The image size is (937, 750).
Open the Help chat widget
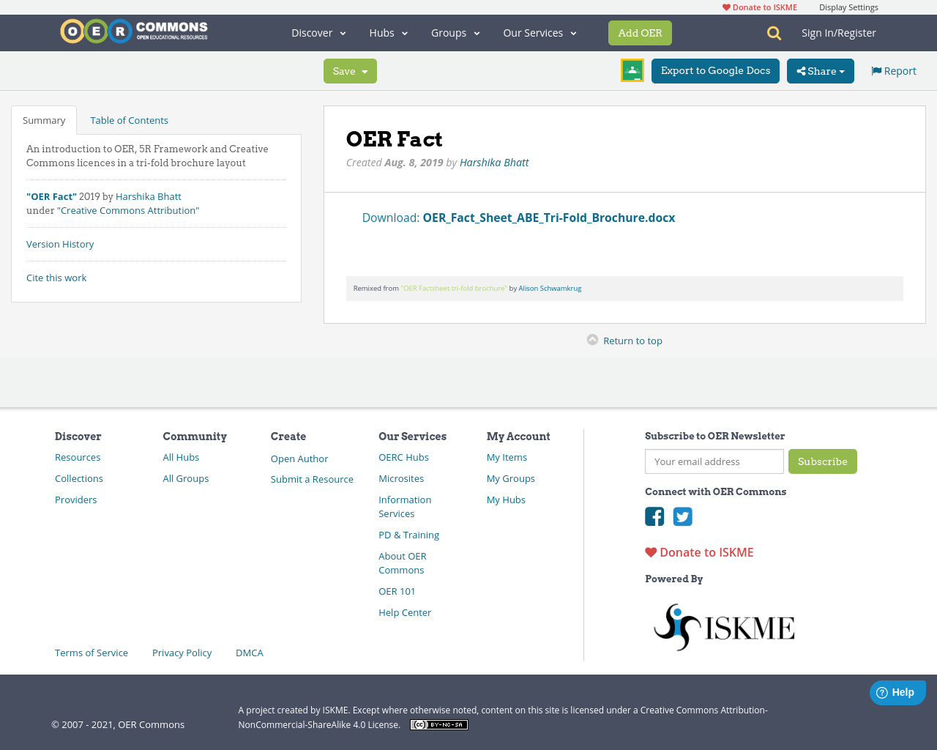point(897,692)
